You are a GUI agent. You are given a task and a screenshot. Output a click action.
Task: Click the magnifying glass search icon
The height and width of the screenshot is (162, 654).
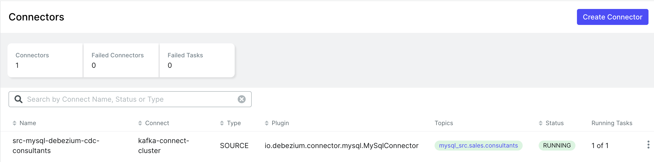tap(18, 99)
